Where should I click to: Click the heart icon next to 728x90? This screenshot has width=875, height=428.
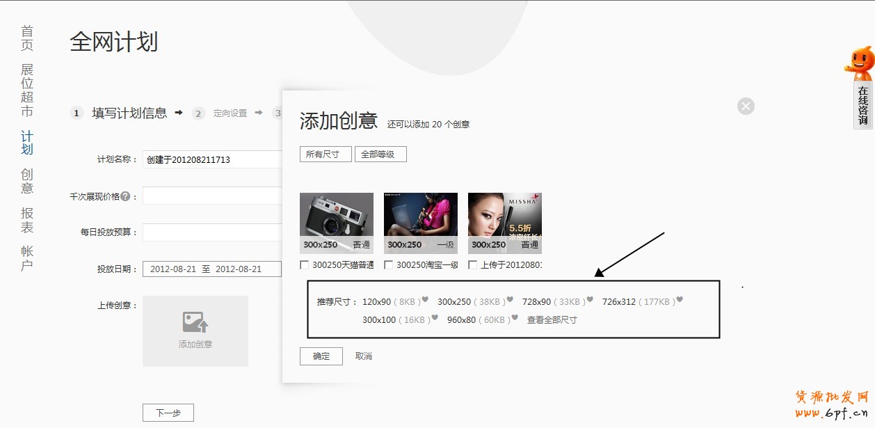[x=590, y=300]
